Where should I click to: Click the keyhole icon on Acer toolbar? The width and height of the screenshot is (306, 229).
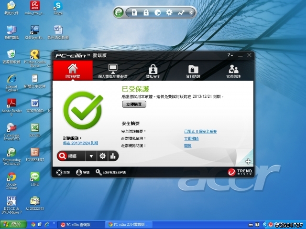pyautogui.click(x=134, y=13)
